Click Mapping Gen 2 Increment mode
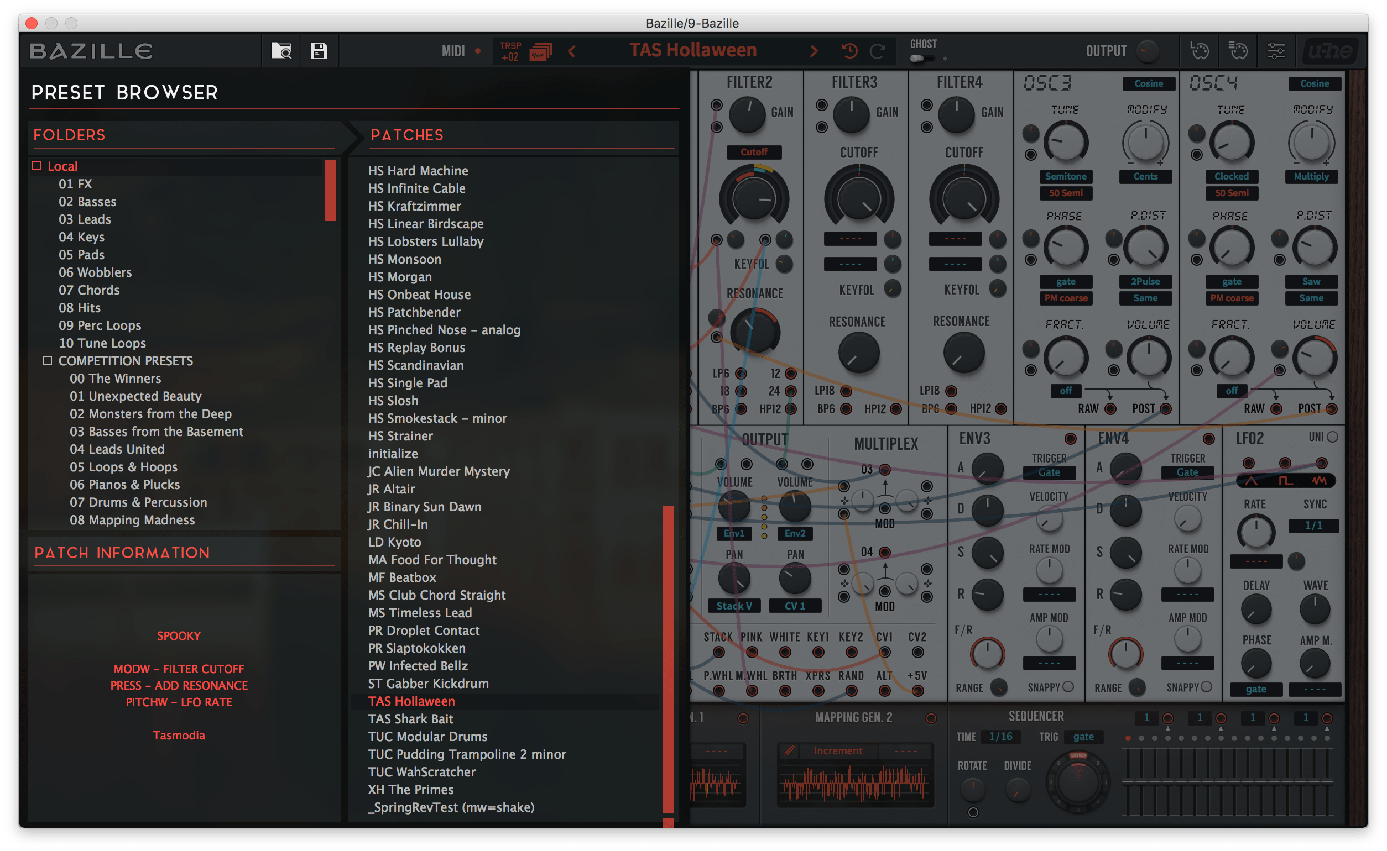Image resolution: width=1387 pixels, height=851 pixels. point(837,750)
